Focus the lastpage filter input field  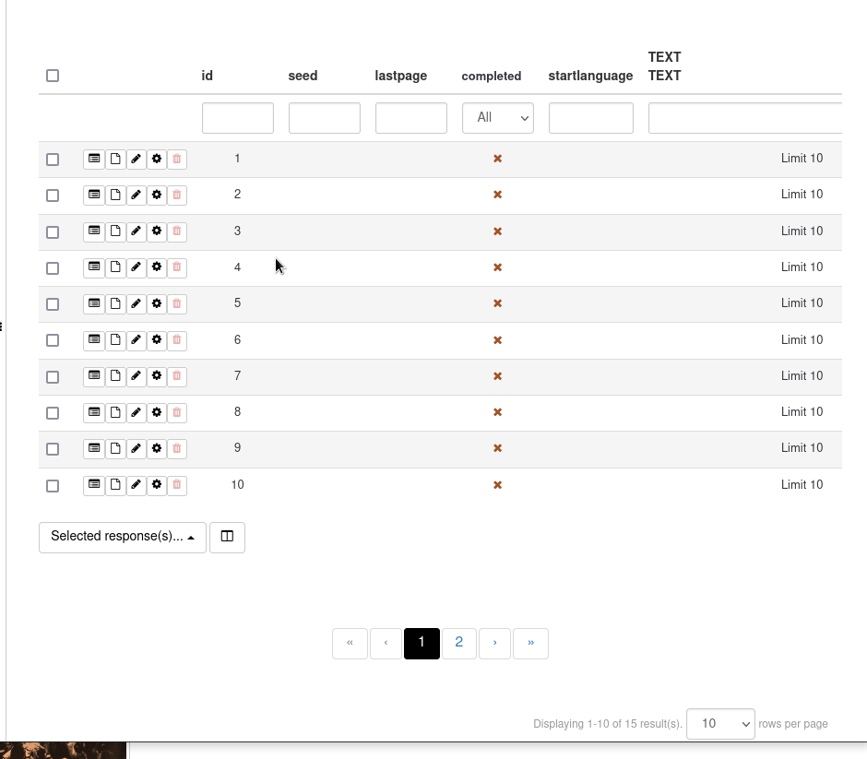411,118
